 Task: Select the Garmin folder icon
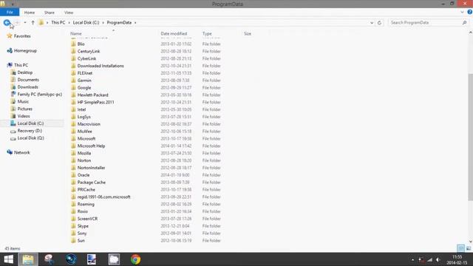(x=73, y=81)
